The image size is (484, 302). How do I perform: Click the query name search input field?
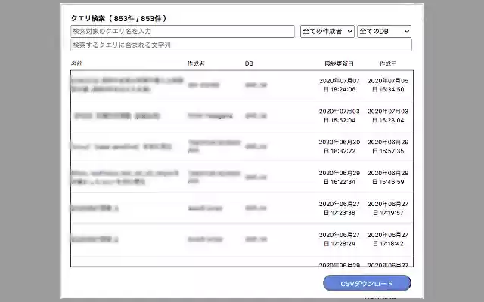tap(182, 32)
